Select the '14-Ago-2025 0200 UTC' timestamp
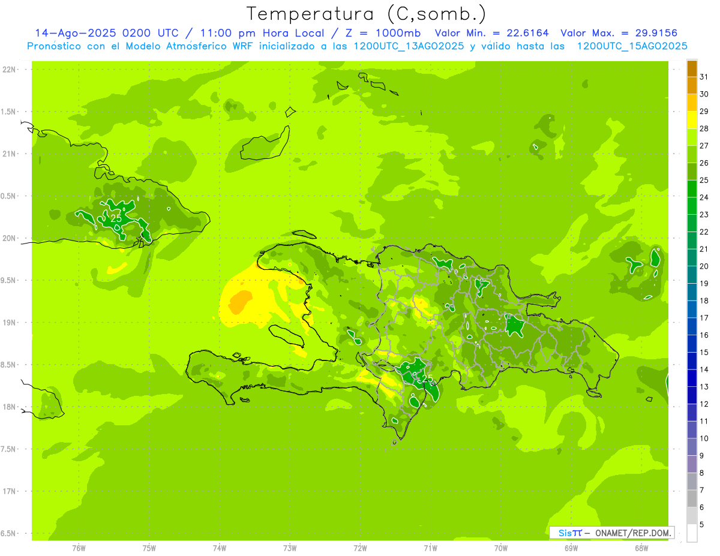 (107, 33)
